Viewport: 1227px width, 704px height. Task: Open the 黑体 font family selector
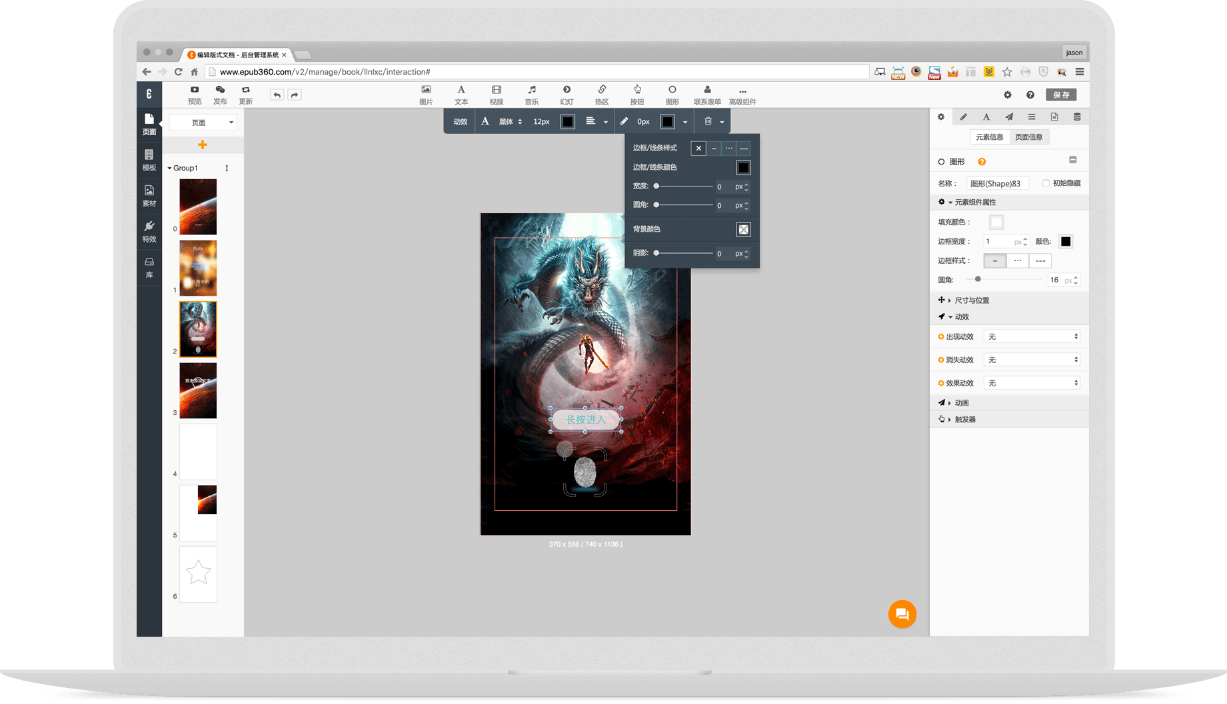511,121
